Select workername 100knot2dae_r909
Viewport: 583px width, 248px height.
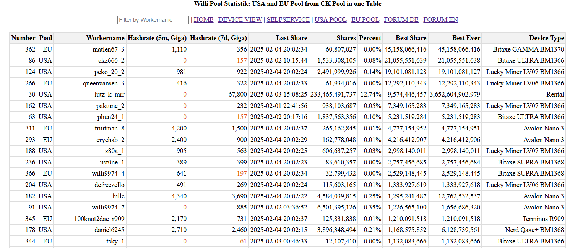point(99,219)
